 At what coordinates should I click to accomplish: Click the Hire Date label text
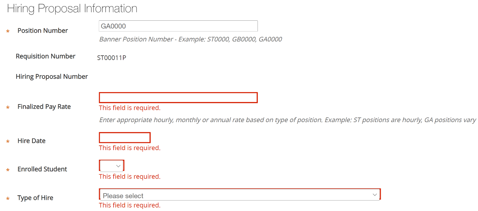32,141
